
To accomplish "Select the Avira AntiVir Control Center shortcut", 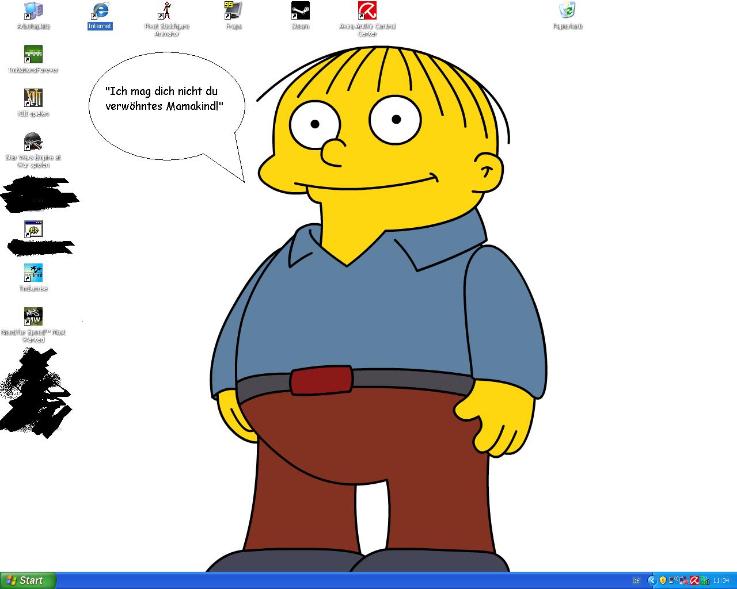I will click(367, 11).
